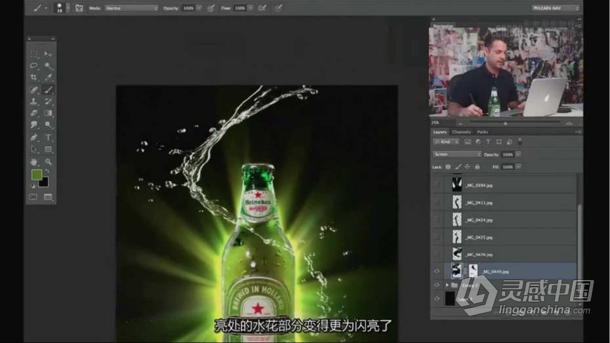Expand the Group 2 folder
The height and width of the screenshot is (343, 610).
(x=447, y=285)
